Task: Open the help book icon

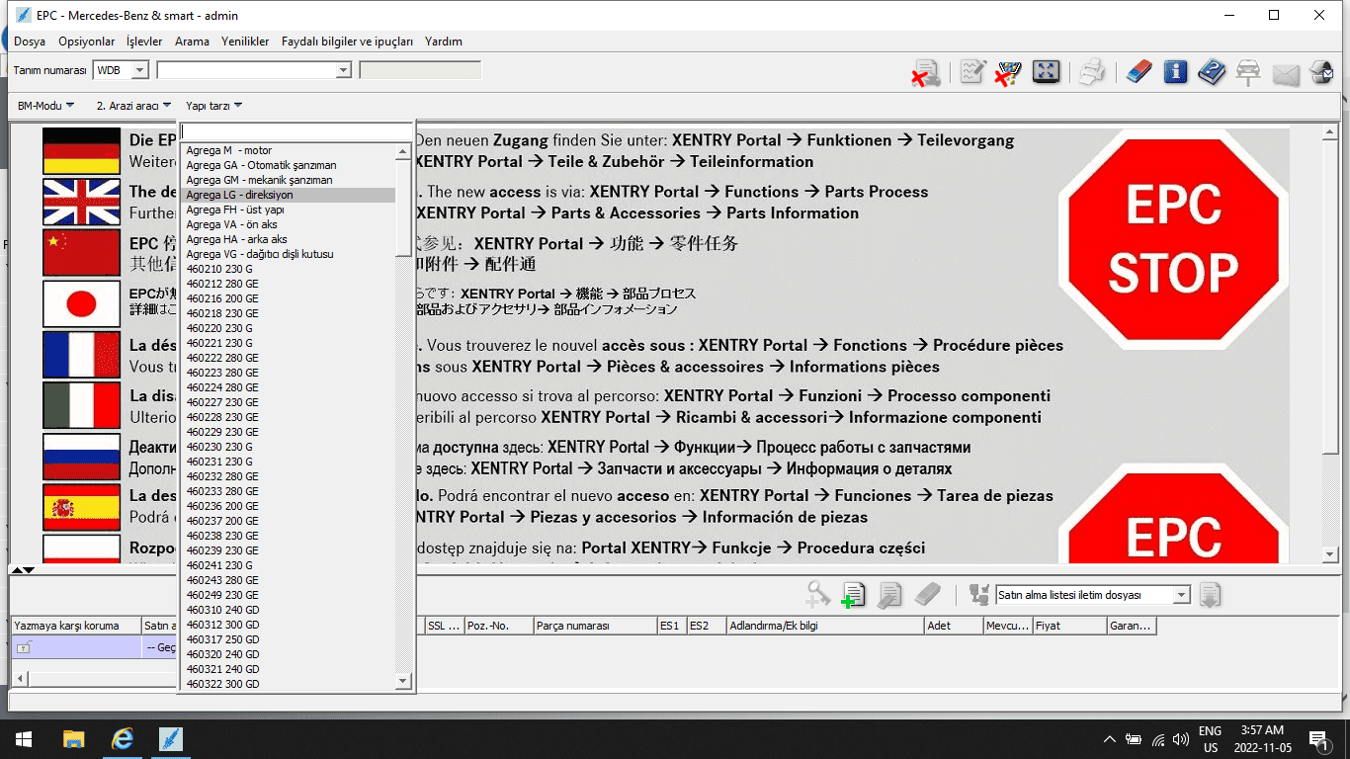Action: [x=1212, y=72]
